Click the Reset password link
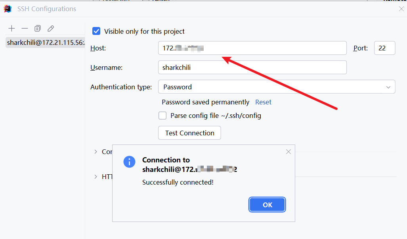 click(263, 102)
